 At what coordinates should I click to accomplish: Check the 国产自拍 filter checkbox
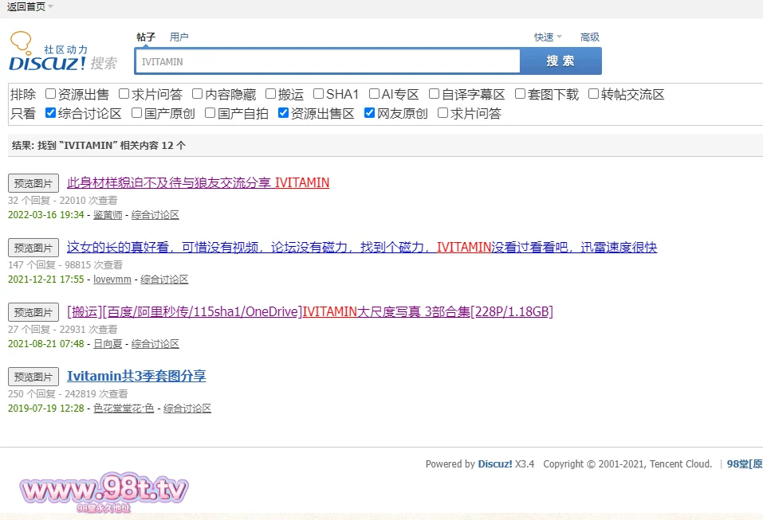coord(210,114)
